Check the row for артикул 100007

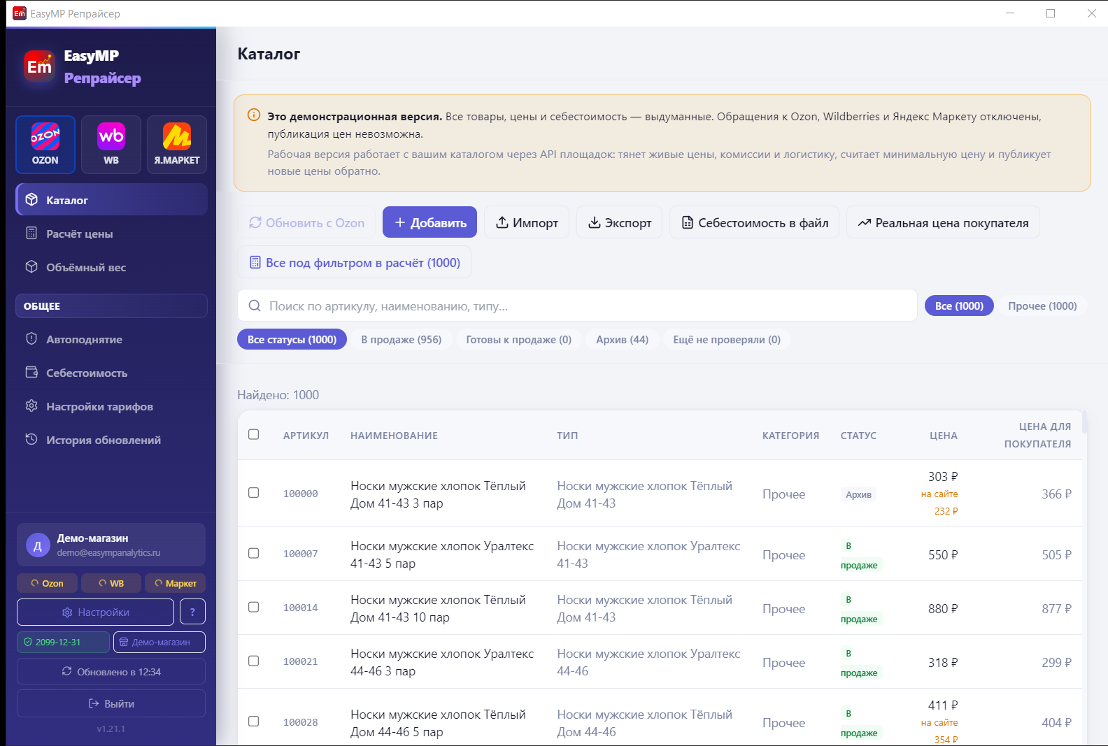tap(254, 553)
